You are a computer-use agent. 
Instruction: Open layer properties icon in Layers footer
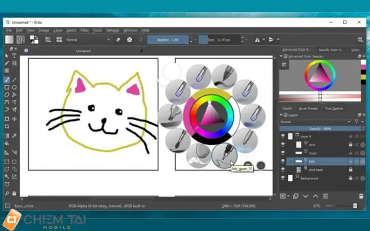coord(325,196)
